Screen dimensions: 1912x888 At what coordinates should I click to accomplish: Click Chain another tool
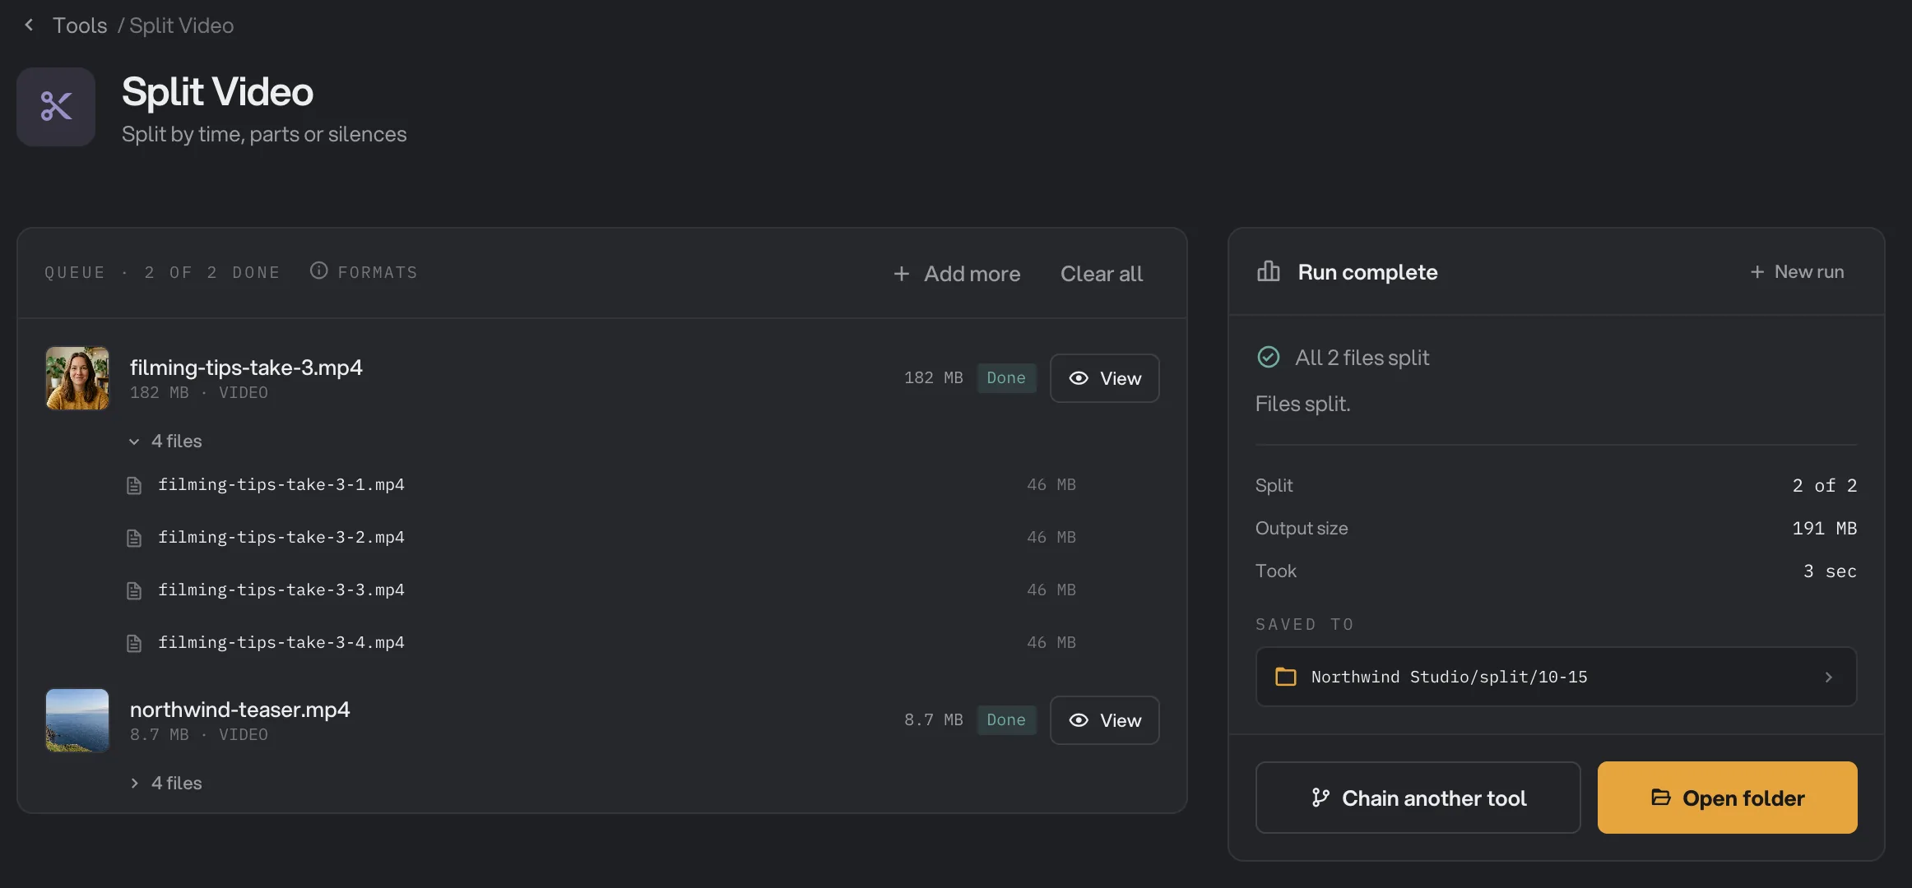pos(1418,798)
